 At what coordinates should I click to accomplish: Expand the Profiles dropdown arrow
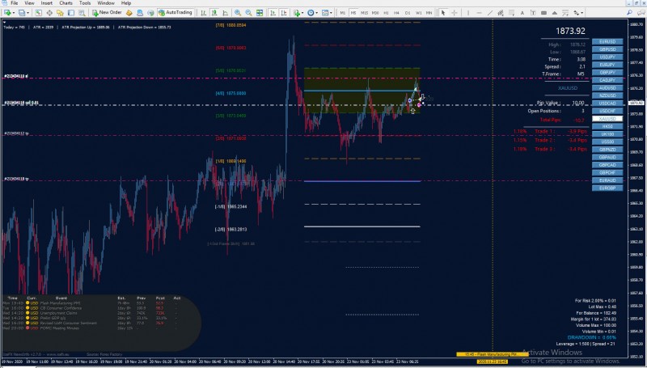pos(27,13)
